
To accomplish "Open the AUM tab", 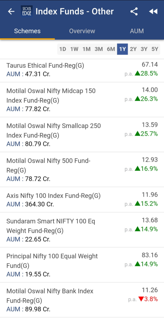I will point(137,31).
